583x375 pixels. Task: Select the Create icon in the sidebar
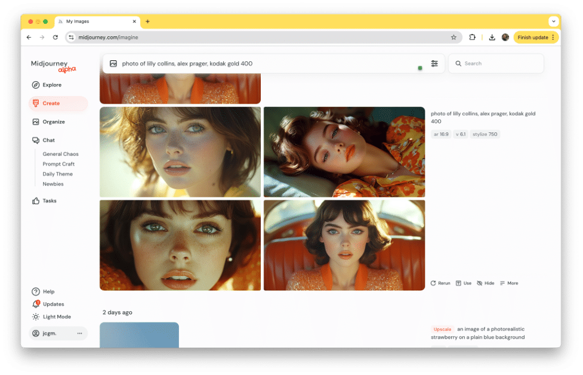(36, 103)
